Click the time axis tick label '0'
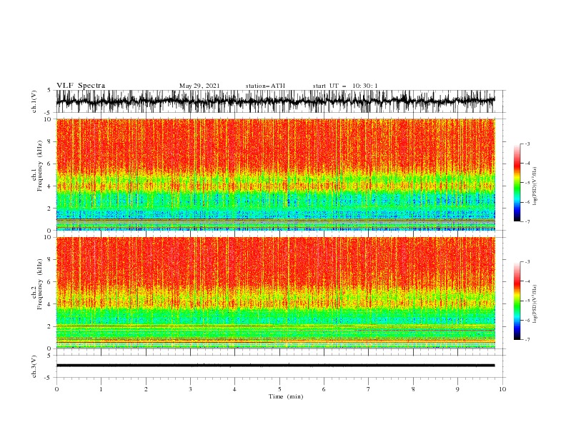The width and height of the screenshot is (566, 437). click(x=56, y=389)
